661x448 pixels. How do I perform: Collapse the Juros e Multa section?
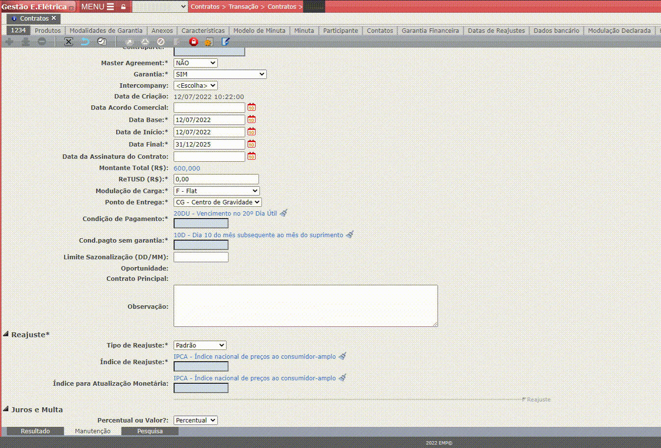(x=6, y=409)
